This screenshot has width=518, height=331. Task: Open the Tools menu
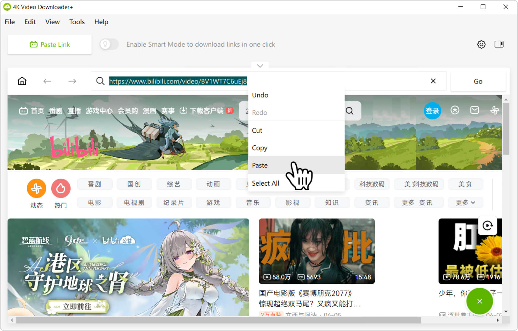pos(77,22)
